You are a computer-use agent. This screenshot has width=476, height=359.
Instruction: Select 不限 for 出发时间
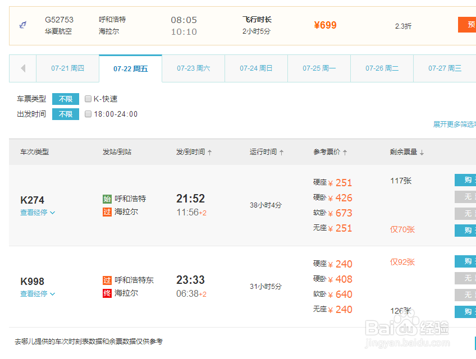point(66,114)
